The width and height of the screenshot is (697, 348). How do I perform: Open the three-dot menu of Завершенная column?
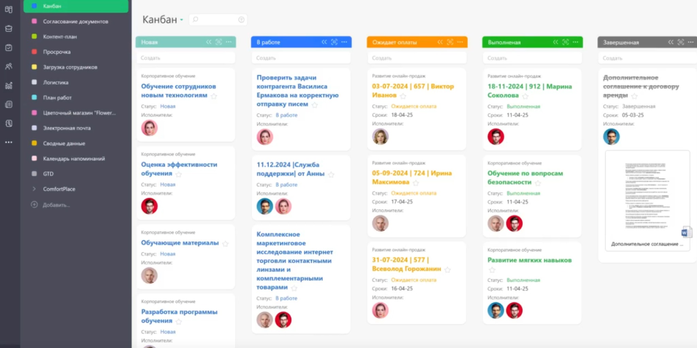click(691, 42)
